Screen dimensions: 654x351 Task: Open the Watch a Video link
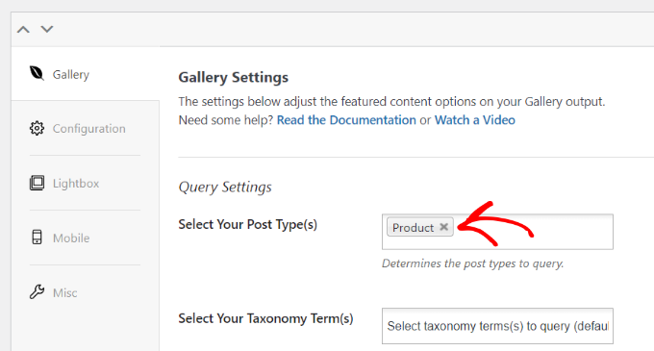pos(475,120)
